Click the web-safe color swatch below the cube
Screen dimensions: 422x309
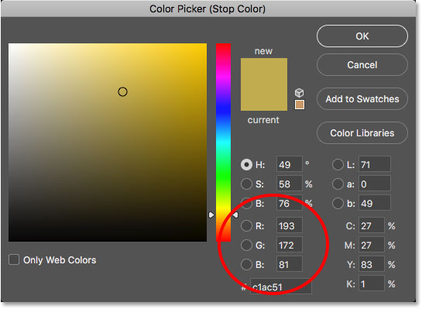tap(300, 105)
